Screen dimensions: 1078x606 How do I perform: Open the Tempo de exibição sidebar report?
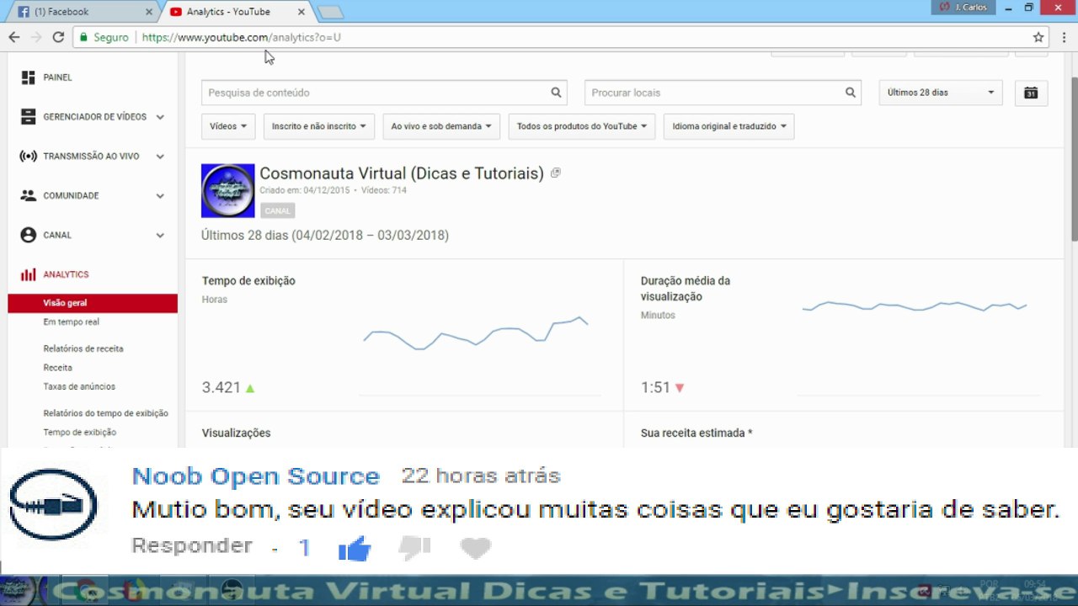80,433
